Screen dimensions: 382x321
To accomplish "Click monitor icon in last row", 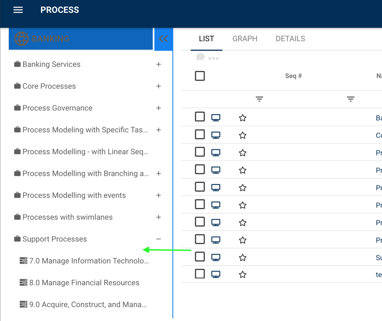I will (x=216, y=275).
